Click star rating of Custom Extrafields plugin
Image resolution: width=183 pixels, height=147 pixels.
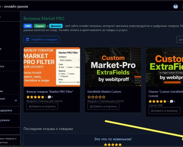(157, 101)
